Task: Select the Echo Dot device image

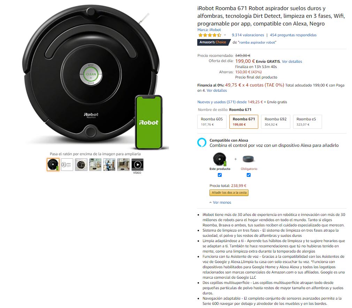Action: [248, 159]
